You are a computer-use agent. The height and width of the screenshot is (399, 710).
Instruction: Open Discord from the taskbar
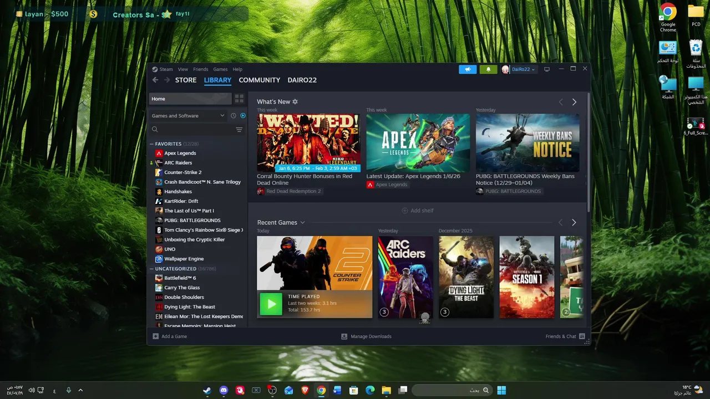(x=224, y=390)
